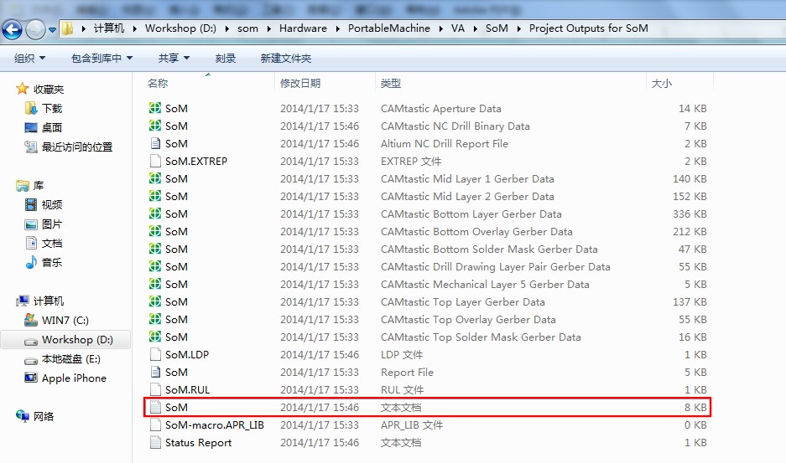
Task: Open the navigation history dropdown arrow
Action: point(53,30)
